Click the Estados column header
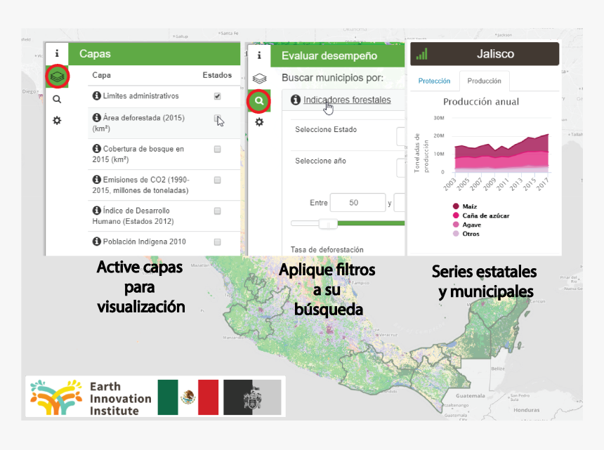 [217, 75]
